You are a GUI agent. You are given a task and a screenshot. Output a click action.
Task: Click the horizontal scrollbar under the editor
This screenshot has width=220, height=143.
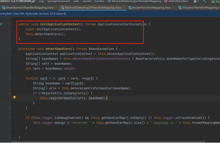click(108, 141)
